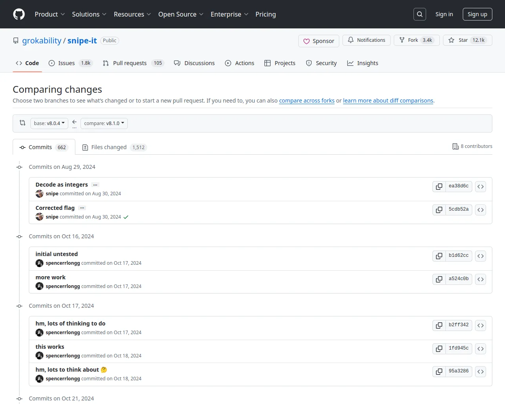Click the Sign up button

pos(477,14)
